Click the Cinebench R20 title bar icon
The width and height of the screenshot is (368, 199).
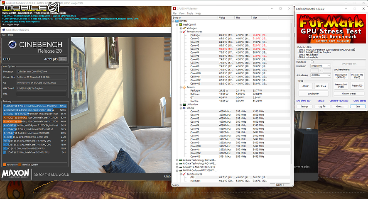(3, 30)
